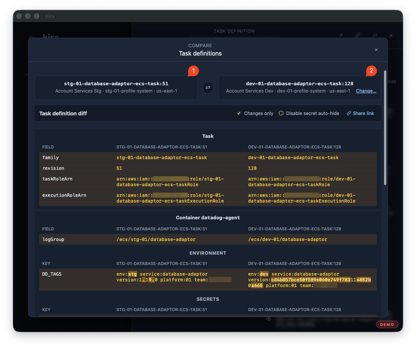Click DD_TAGS value with env:dev
This screenshot has height=348, width=416.
pyautogui.click(x=309, y=280)
